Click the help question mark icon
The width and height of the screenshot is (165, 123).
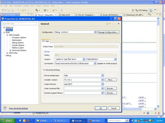(x=5, y=108)
